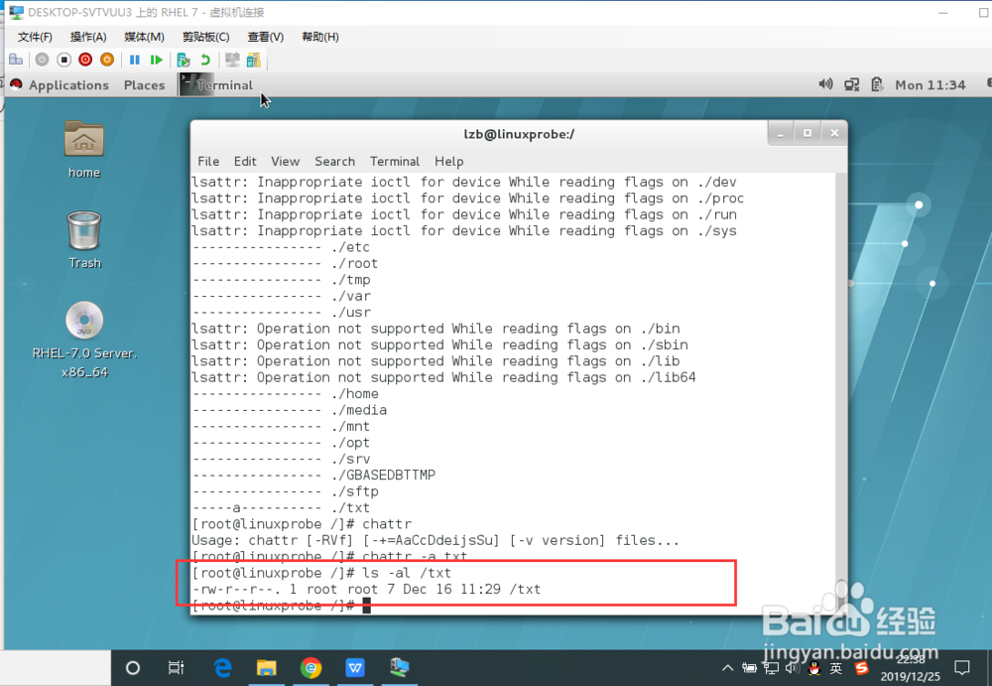The image size is (992, 686).
Task: Open the 操作(A) menu
Action: [88, 37]
